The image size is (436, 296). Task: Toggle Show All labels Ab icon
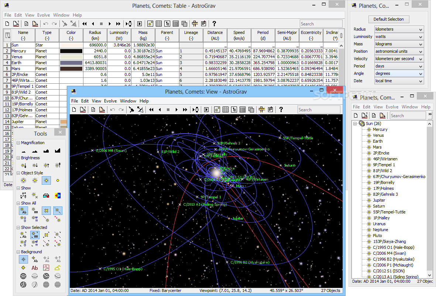pyautogui.click(x=23, y=211)
